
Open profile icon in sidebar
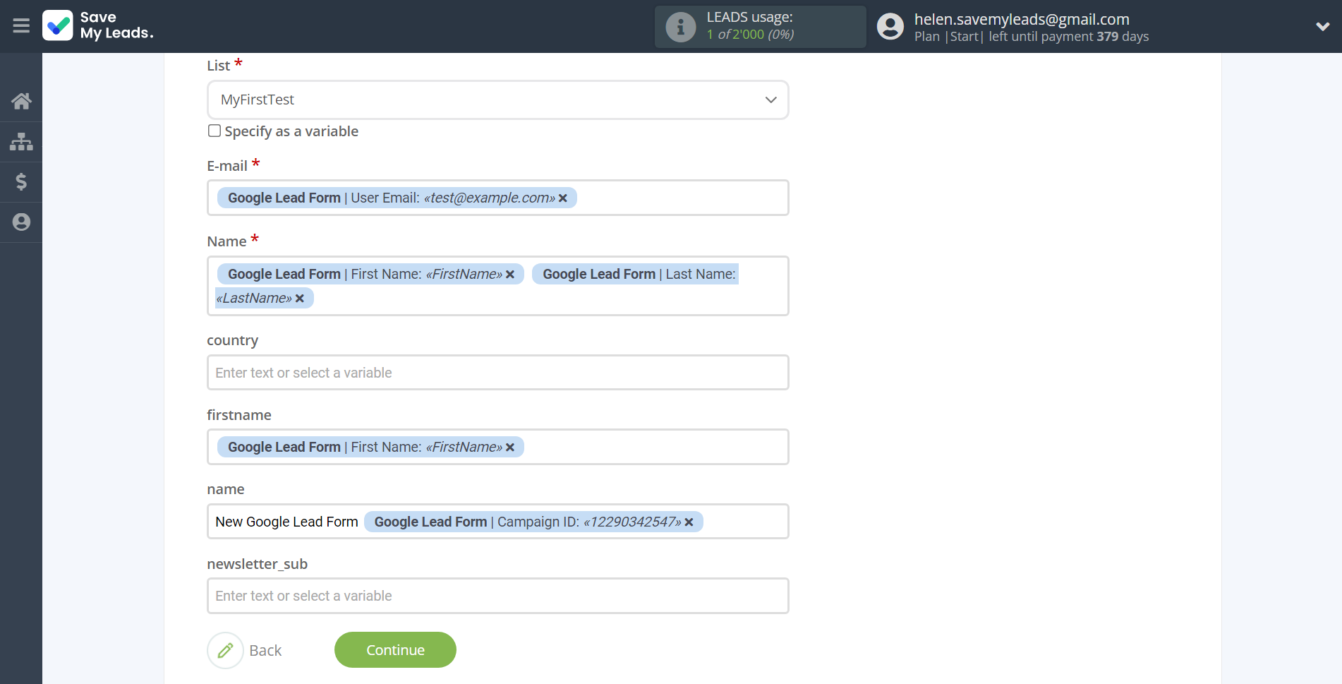point(21,222)
